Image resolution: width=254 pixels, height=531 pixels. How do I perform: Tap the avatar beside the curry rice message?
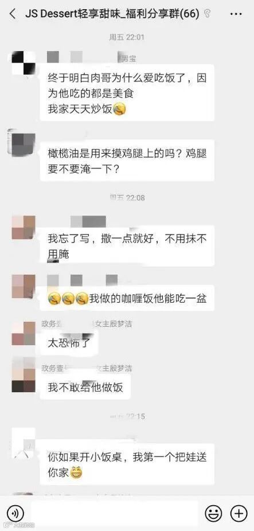pos(24,286)
